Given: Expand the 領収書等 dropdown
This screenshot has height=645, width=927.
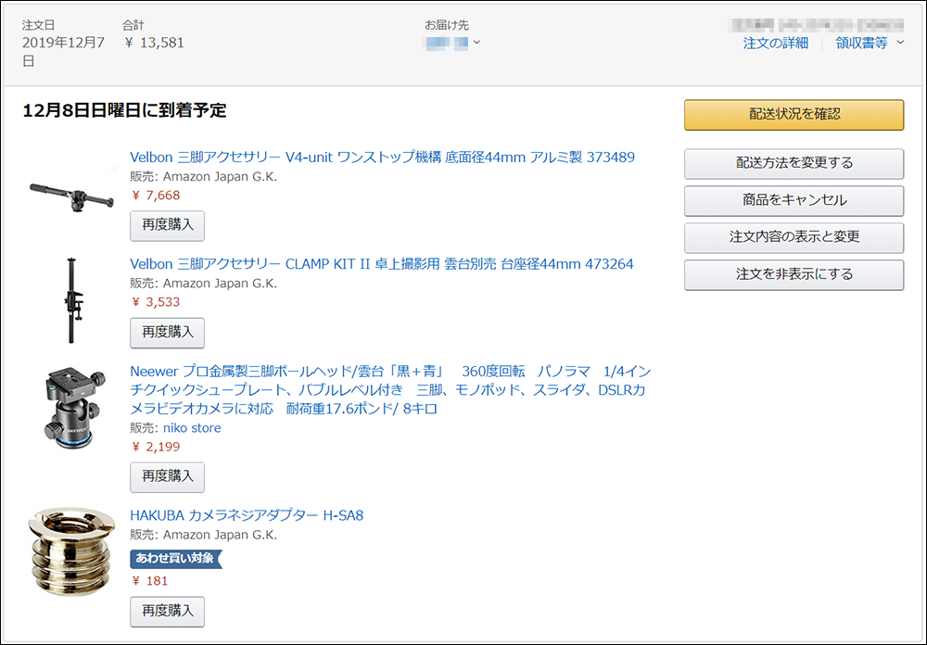Looking at the screenshot, I should click(870, 44).
